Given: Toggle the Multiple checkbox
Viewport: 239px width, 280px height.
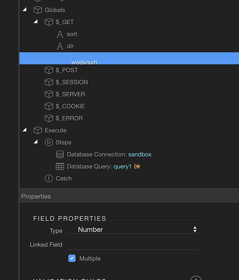Looking at the screenshot, I should click(x=72, y=259).
